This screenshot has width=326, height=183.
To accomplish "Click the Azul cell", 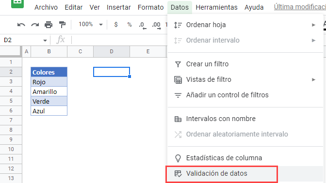I will coord(49,111).
